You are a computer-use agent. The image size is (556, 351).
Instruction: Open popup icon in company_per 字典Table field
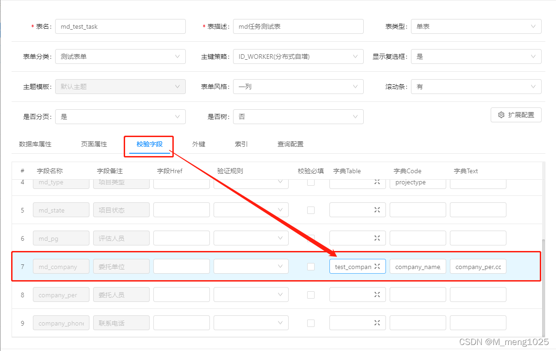point(377,295)
